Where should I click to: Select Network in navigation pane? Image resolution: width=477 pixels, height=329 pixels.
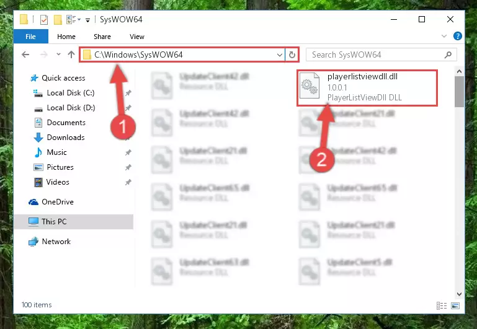[x=56, y=242]
